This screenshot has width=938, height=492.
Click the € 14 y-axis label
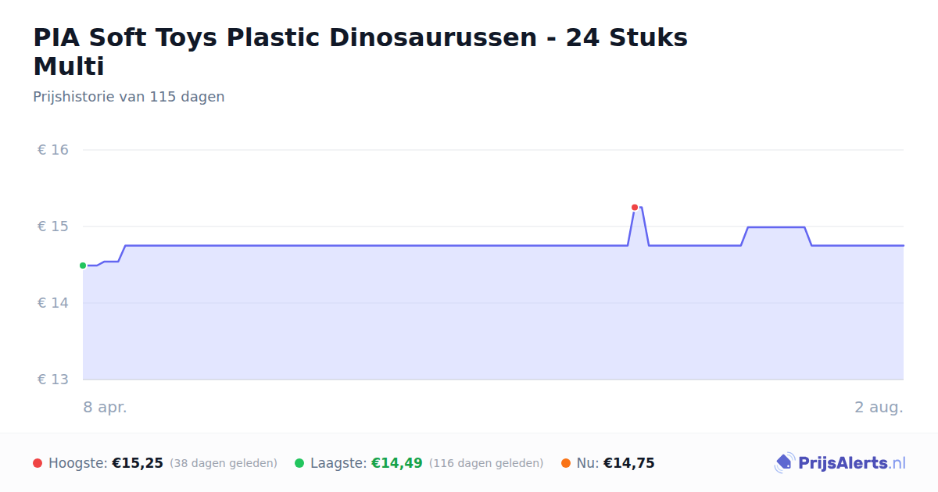(x=53, y=303)
